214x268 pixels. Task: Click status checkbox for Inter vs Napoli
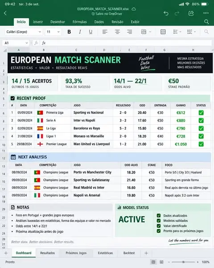coord(201,121)
